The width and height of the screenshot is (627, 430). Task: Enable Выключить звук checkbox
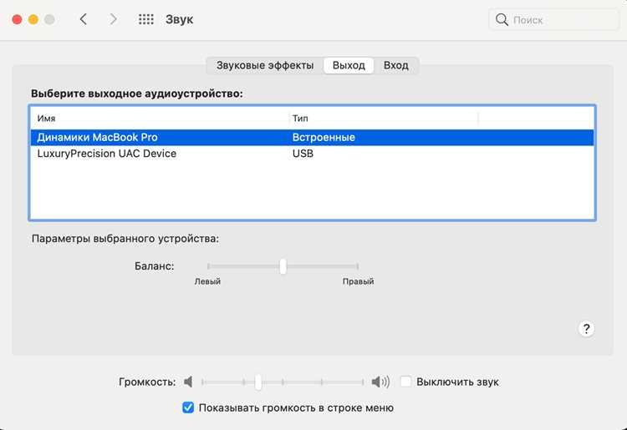405,382
